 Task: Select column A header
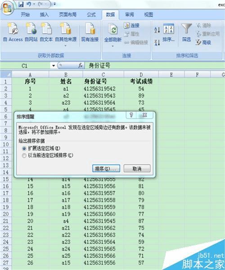tap(30, 75)
